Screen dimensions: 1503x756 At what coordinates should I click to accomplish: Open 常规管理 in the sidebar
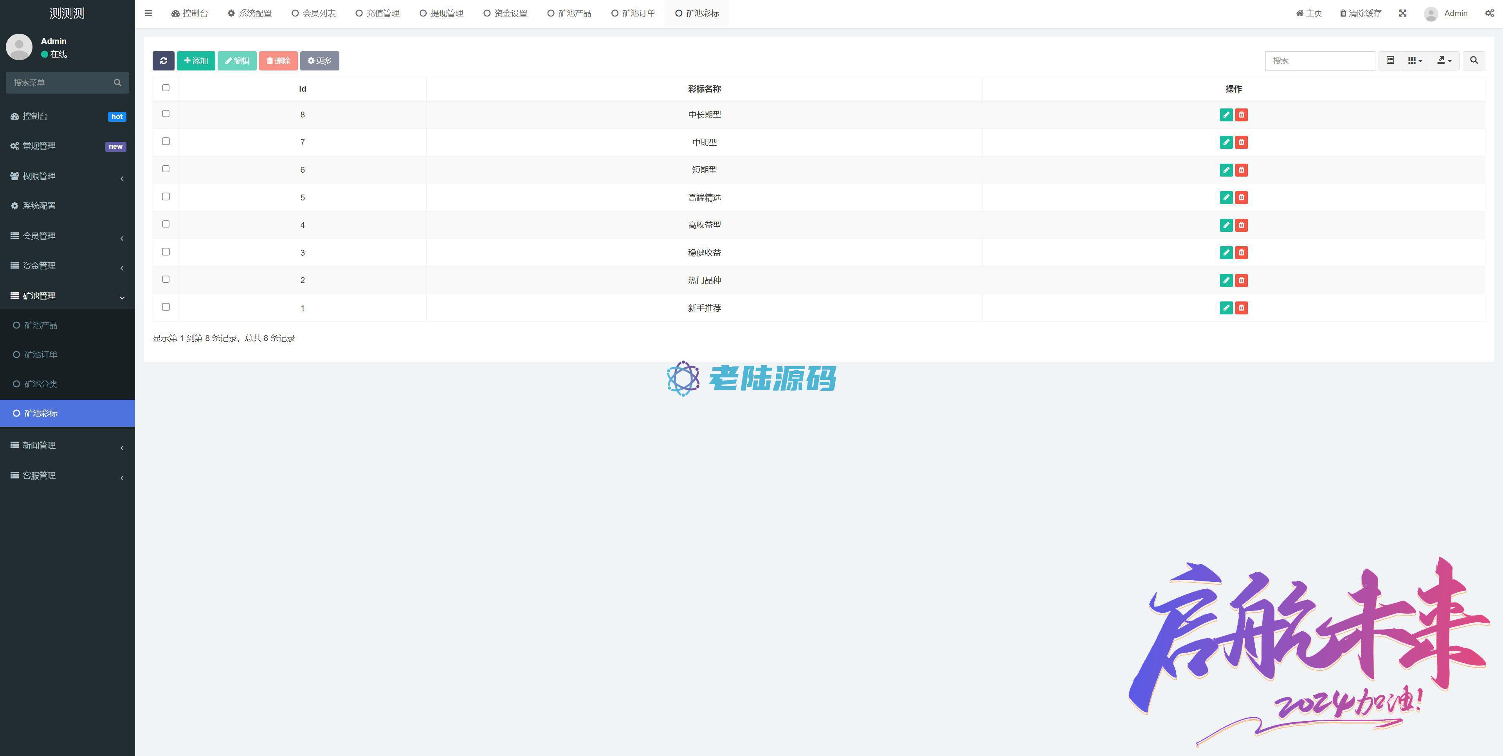(x=67, y=146)
